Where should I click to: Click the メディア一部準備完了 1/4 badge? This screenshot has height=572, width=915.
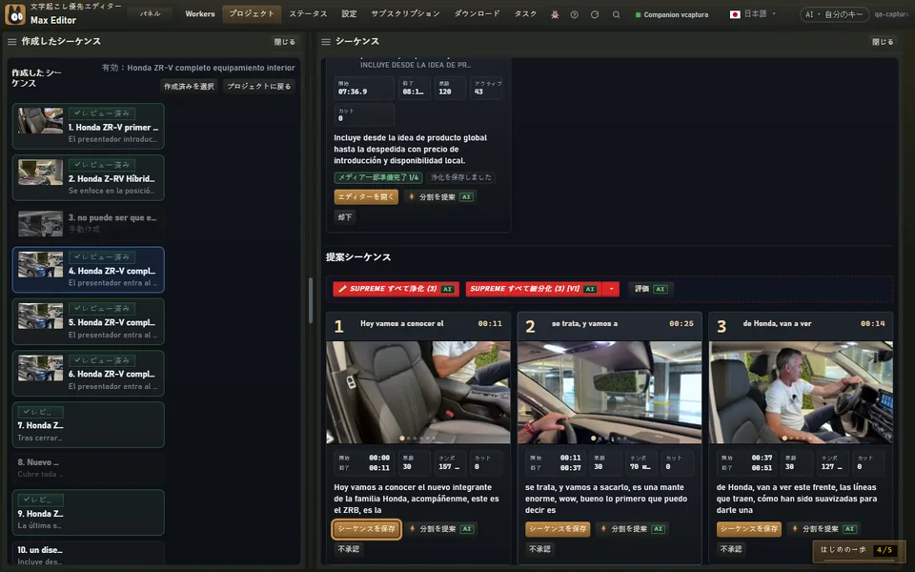click(x=378, y=177)
